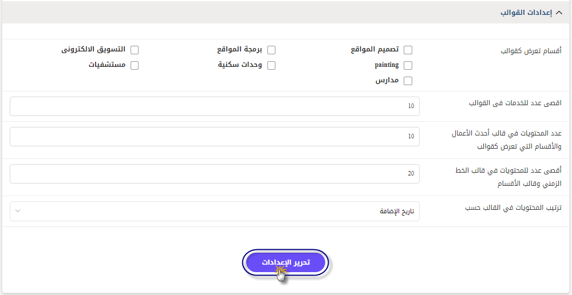
Task: Focus the الخط الزمني max contents field
Action: click(x=215, y=174)
